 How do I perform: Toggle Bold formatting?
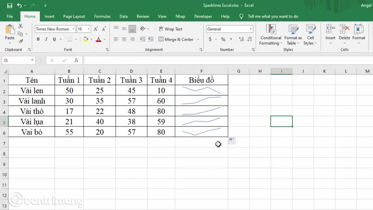tap(38, 39)
